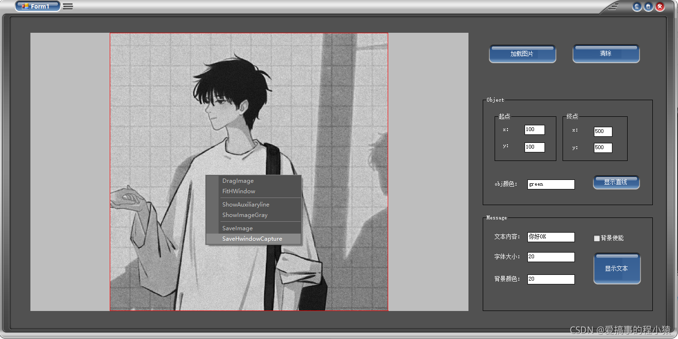678x339 pixels.
Task: Click the 终点 group label
Action: [x=572, y=116]
